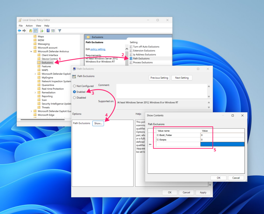The width and height of the screenshot is (264, 214).
Task: Click the Path Exclusions dialog title bar icon
Action: coord(75,69)
